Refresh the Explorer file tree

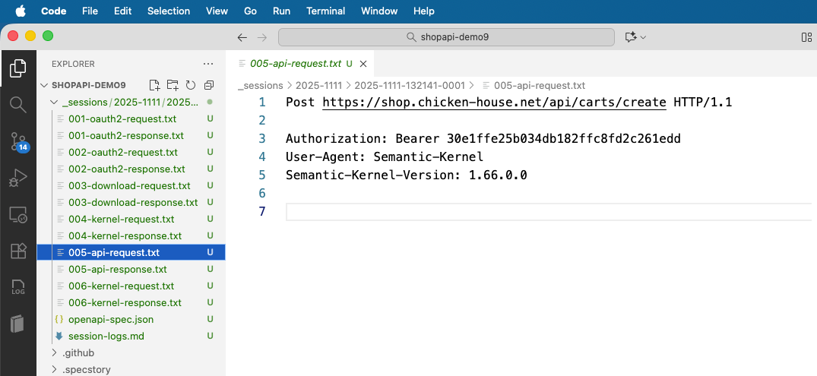click(191, 85)
